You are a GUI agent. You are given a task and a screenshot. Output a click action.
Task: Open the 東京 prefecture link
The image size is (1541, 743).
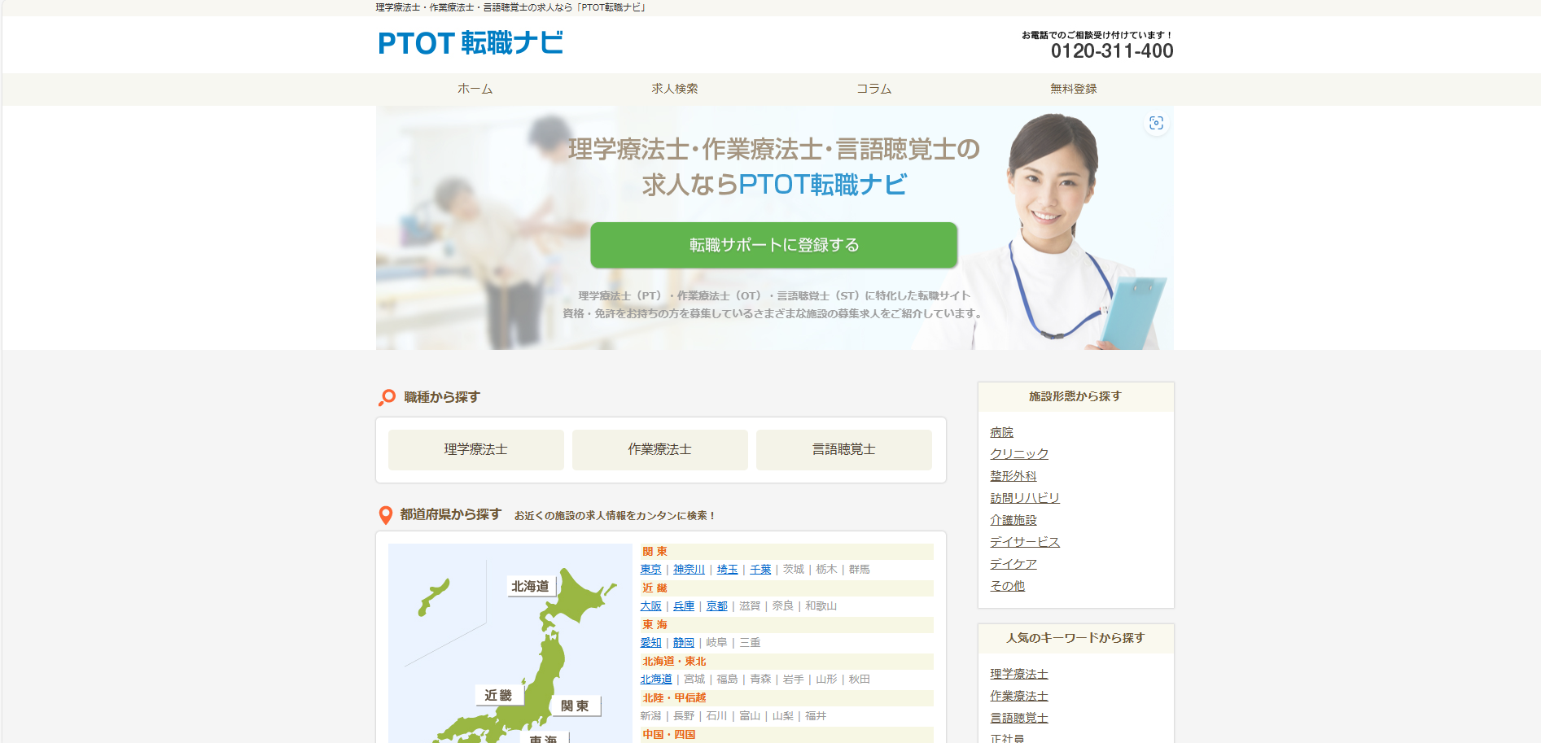tap(650, 570)
